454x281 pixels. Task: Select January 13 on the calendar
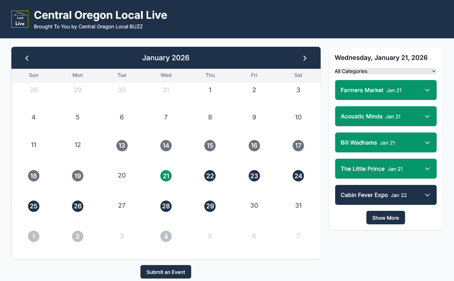tap(122, 145)
